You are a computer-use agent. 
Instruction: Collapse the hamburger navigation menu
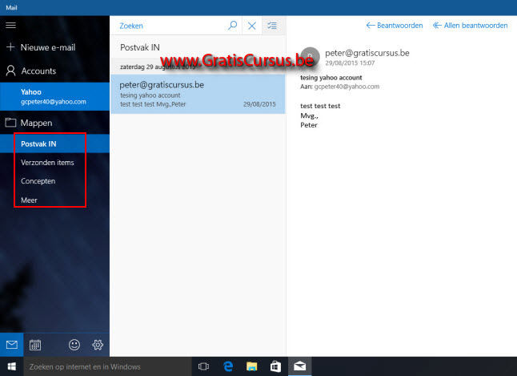pyautogui.click(x=10, y=25)
